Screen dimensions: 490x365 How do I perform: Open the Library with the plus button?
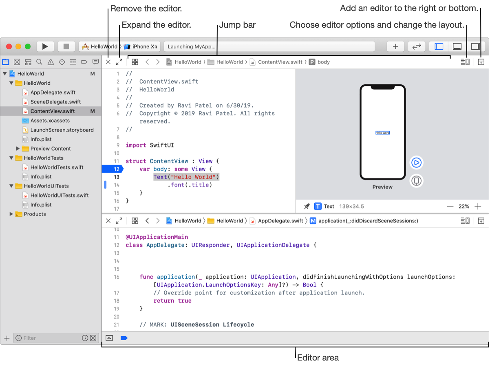click(x=395, y=46)
